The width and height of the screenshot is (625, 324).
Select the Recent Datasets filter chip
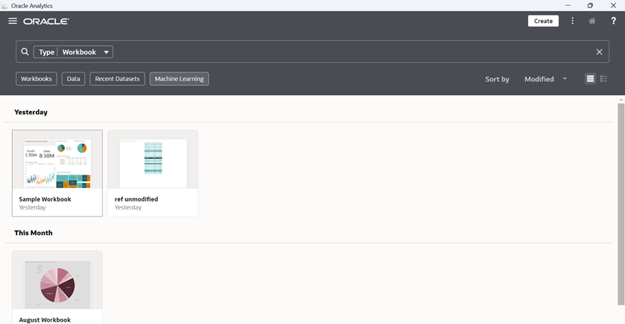point(117,79)
